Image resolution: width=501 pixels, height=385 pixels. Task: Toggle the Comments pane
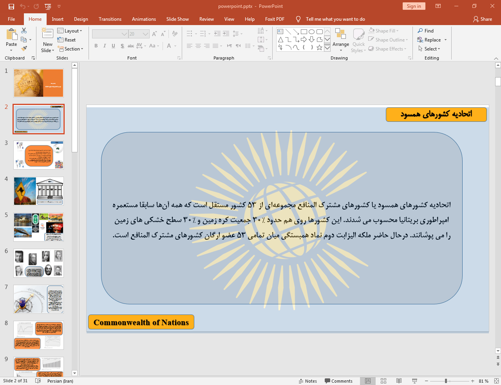click(338, 381)
